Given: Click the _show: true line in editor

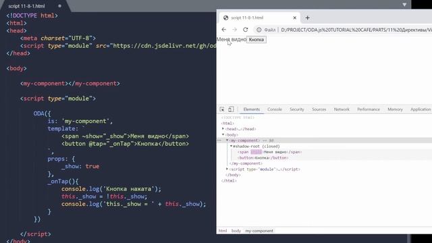Looking at the screenshot, I should click(x=80, y=167).
